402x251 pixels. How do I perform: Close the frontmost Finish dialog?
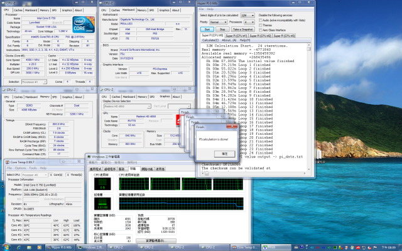click(232, 126)
